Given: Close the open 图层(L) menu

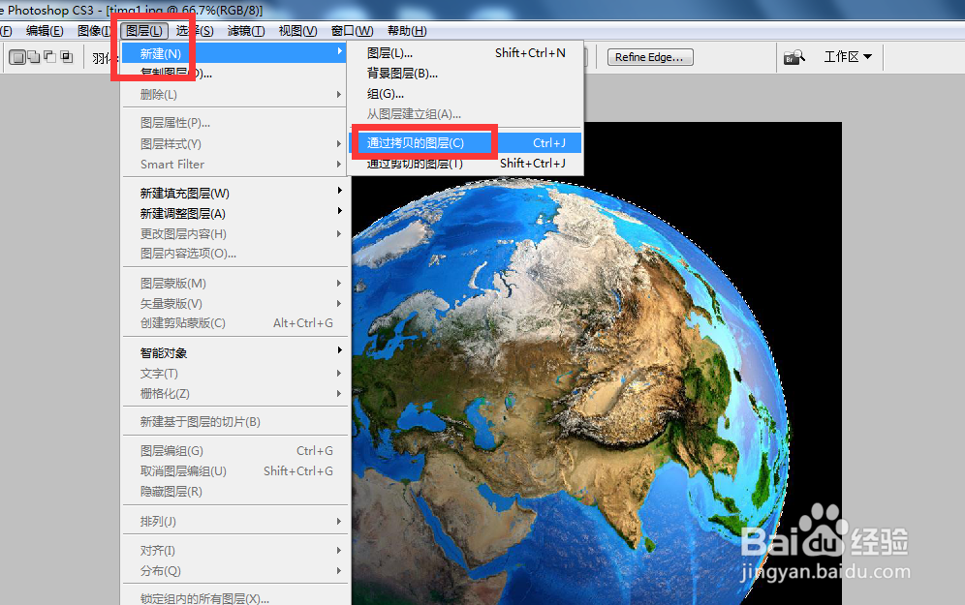Looking at the screenshot, I should click(144, 31).
